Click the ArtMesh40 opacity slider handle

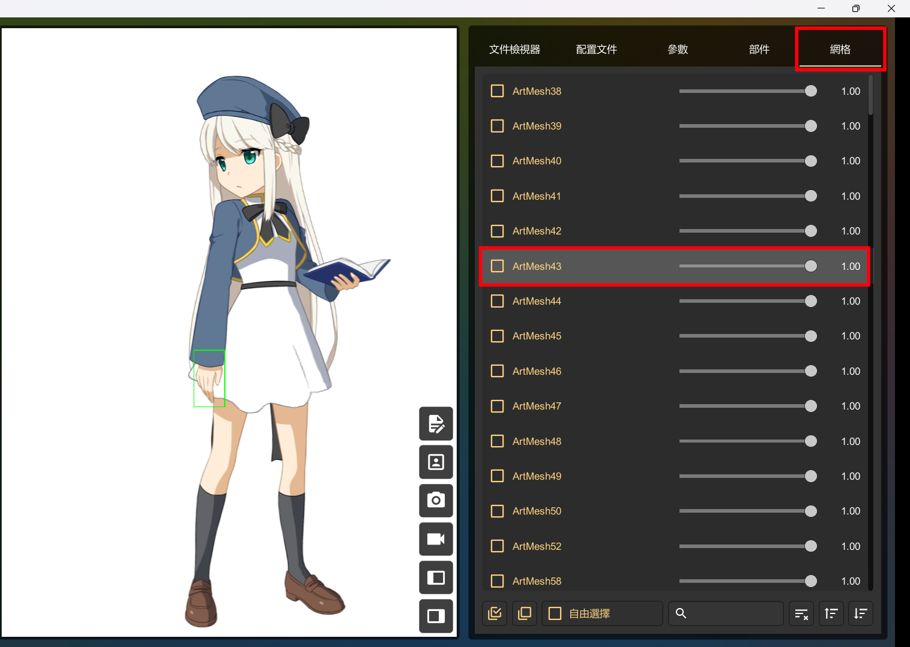(x=810, y=161)
